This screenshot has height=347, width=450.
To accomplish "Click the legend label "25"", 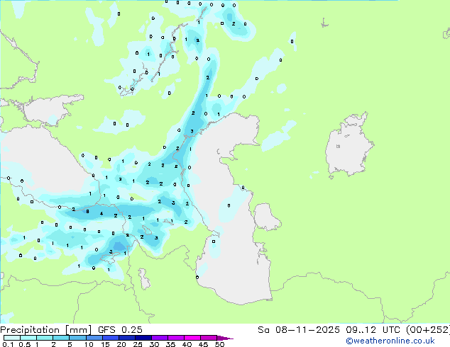I will pos(138,344).
